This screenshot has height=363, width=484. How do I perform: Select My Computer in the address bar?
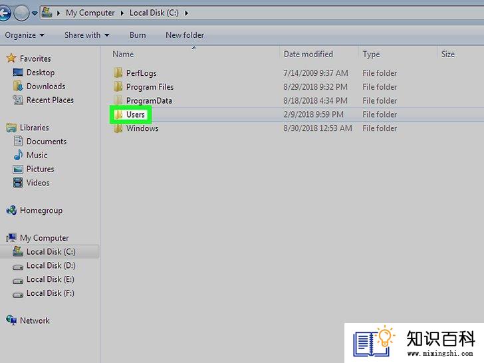coord(90,13)
